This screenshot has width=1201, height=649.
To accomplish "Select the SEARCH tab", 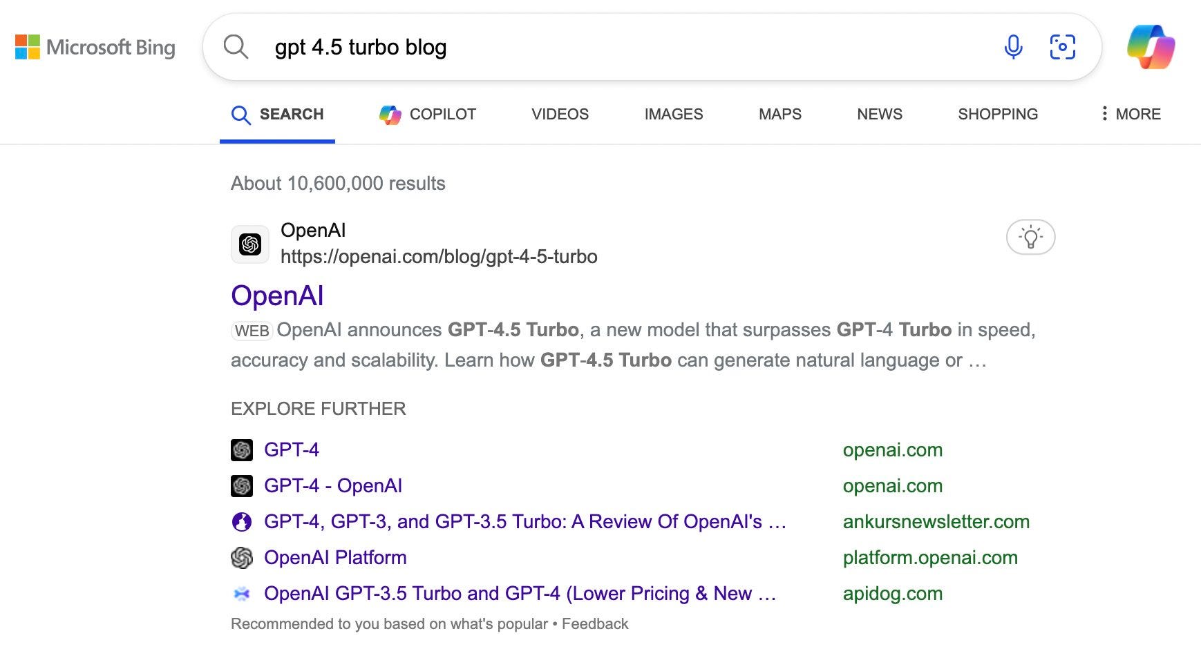I will [x=277, y=114].
